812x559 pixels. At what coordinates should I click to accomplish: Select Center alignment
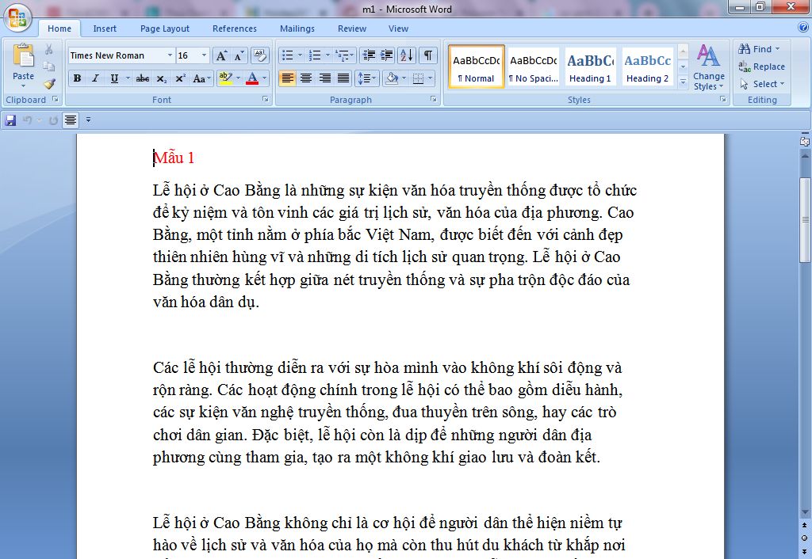[x=306, y=78]
